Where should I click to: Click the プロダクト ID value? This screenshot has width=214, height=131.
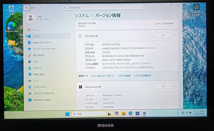pyautogui.click(x=116, y=60)
